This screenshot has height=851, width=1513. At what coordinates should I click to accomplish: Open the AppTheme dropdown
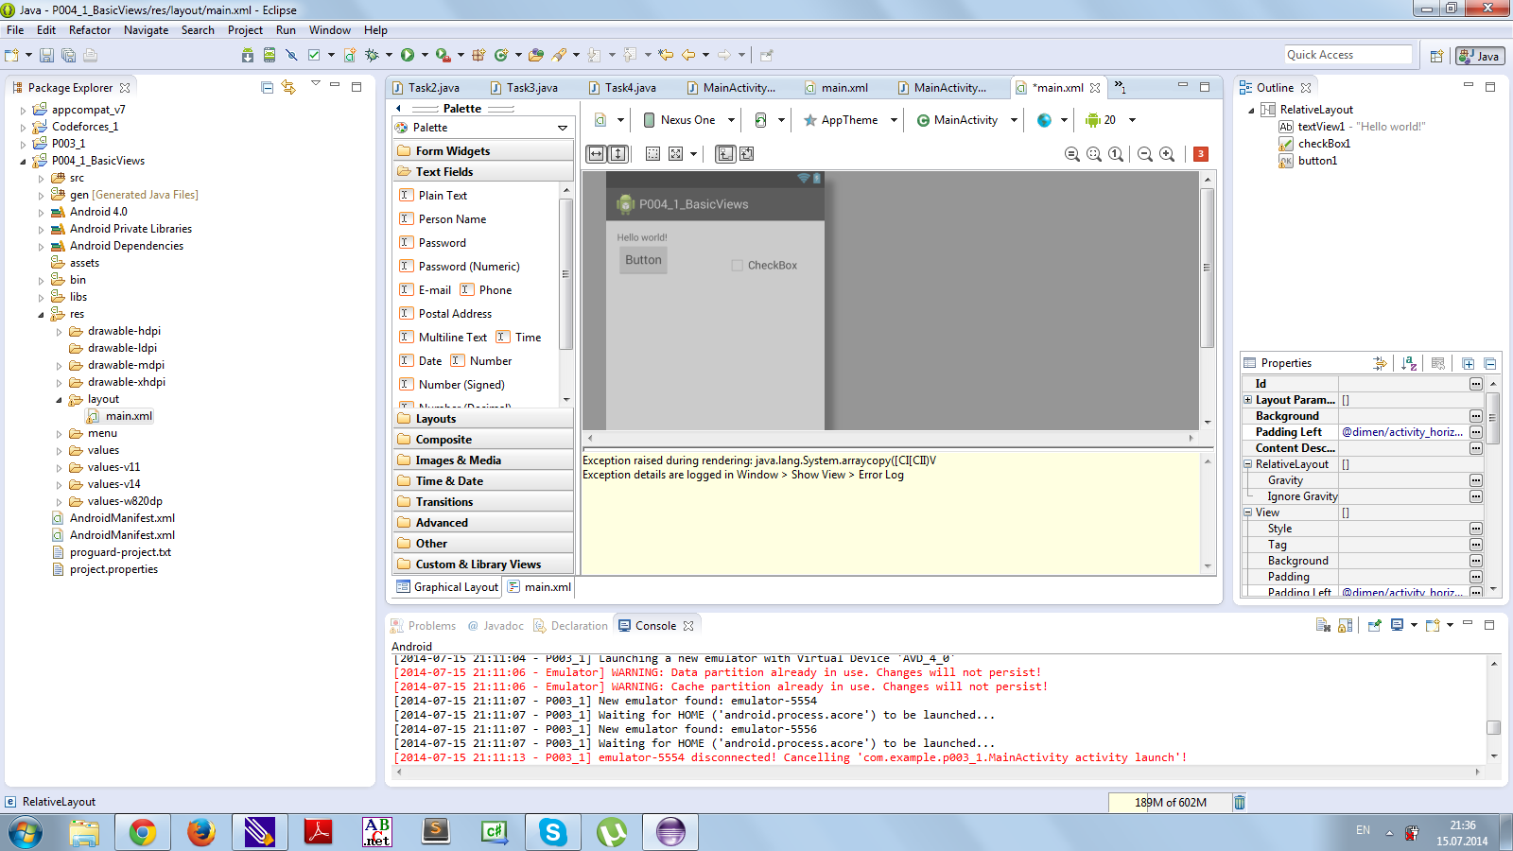[849, 120]
